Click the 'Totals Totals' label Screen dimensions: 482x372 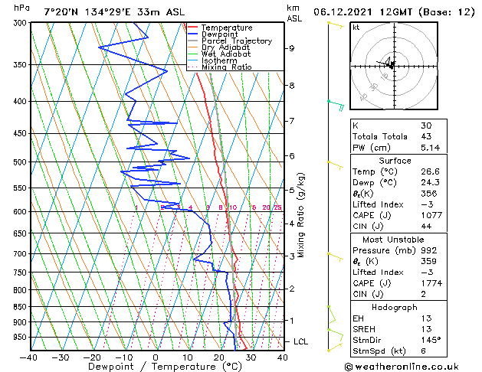coord(380,136)
